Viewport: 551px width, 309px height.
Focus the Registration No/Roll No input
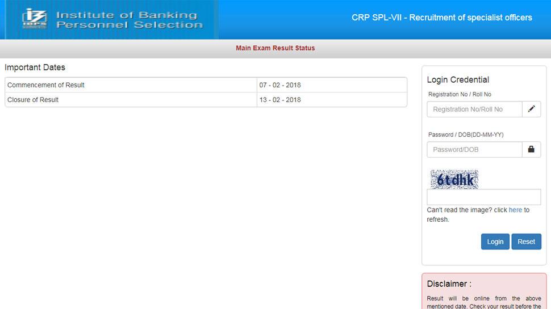coord(474,109)
